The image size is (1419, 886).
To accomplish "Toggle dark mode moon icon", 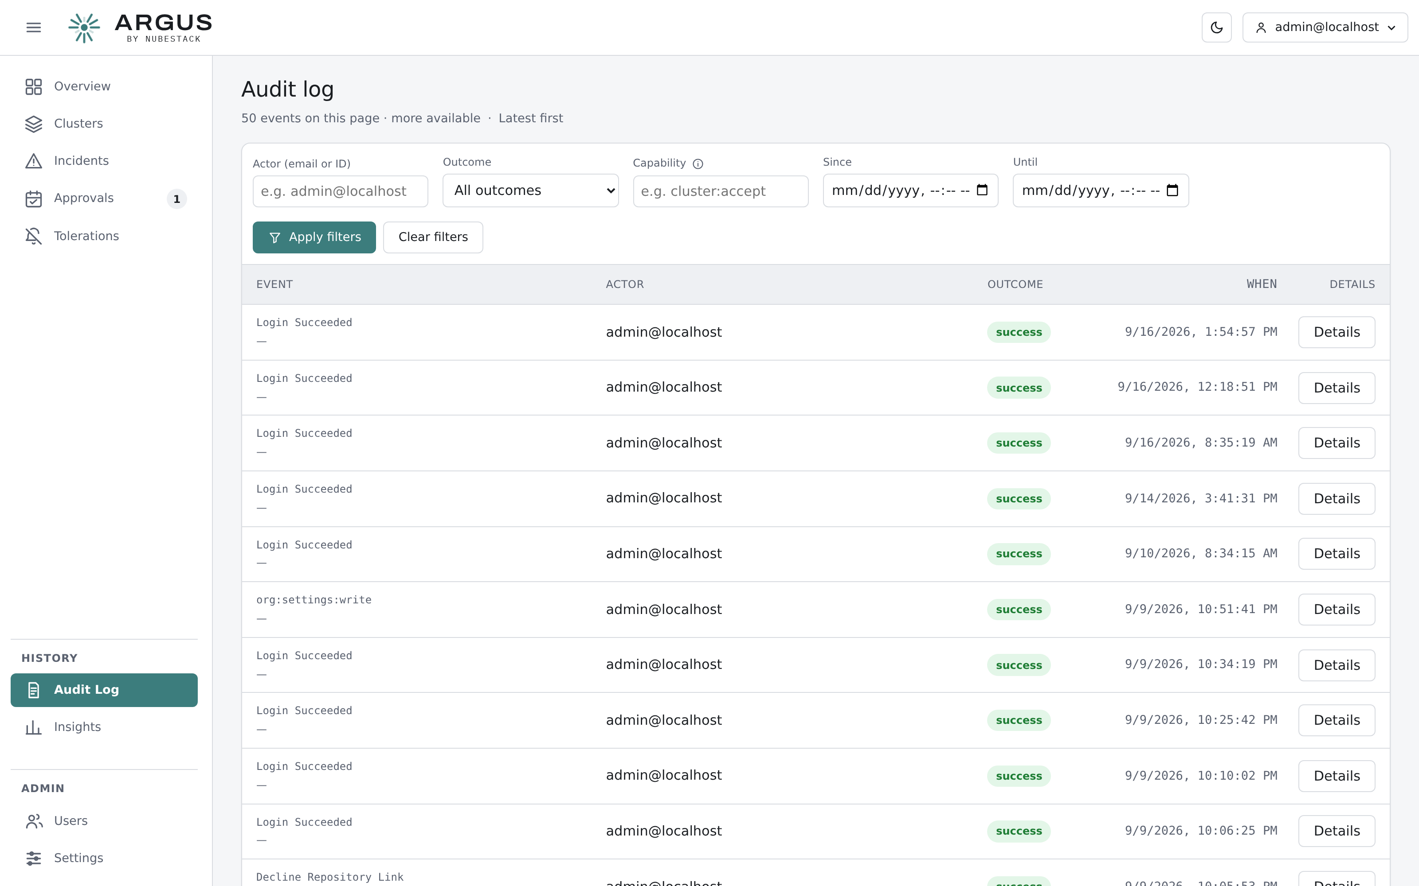I will pos(1216,27).
